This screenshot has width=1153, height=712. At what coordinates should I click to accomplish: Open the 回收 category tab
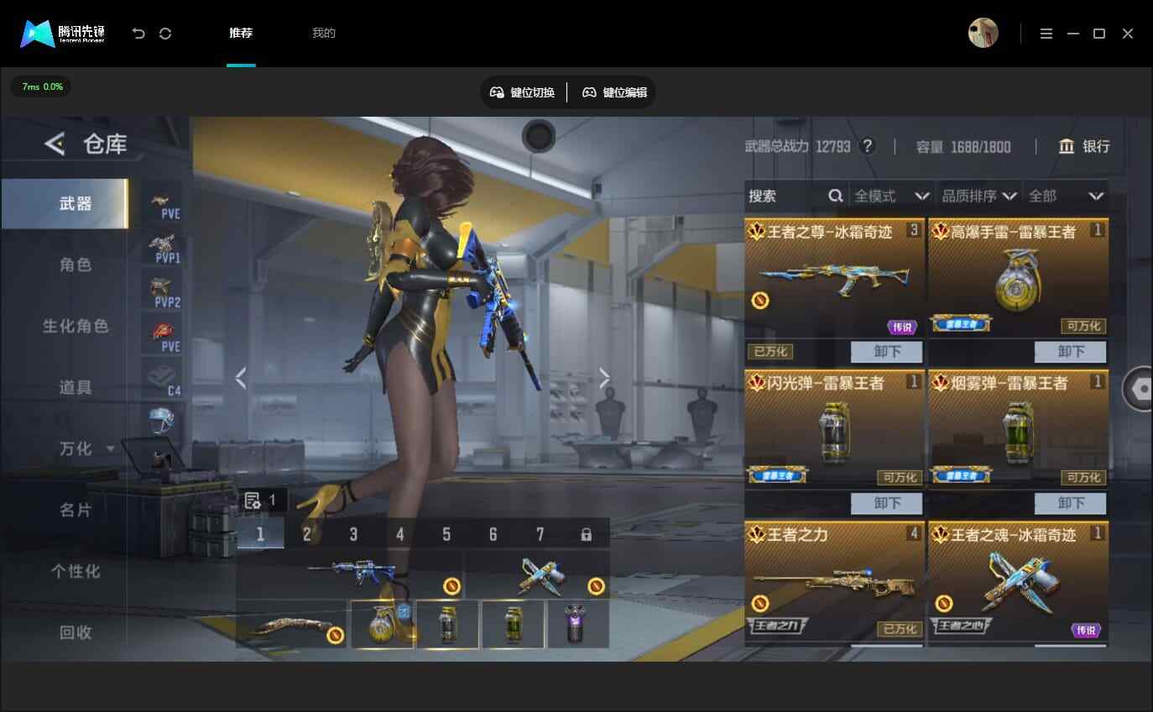coord(76,632)
